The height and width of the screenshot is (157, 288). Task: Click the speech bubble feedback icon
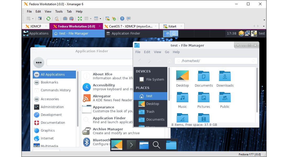129,19
